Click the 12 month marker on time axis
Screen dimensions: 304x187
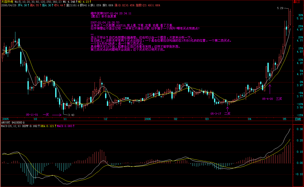106,119
